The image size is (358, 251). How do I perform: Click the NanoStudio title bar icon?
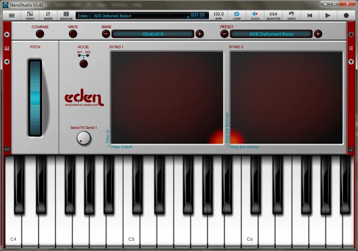(5, 5)
